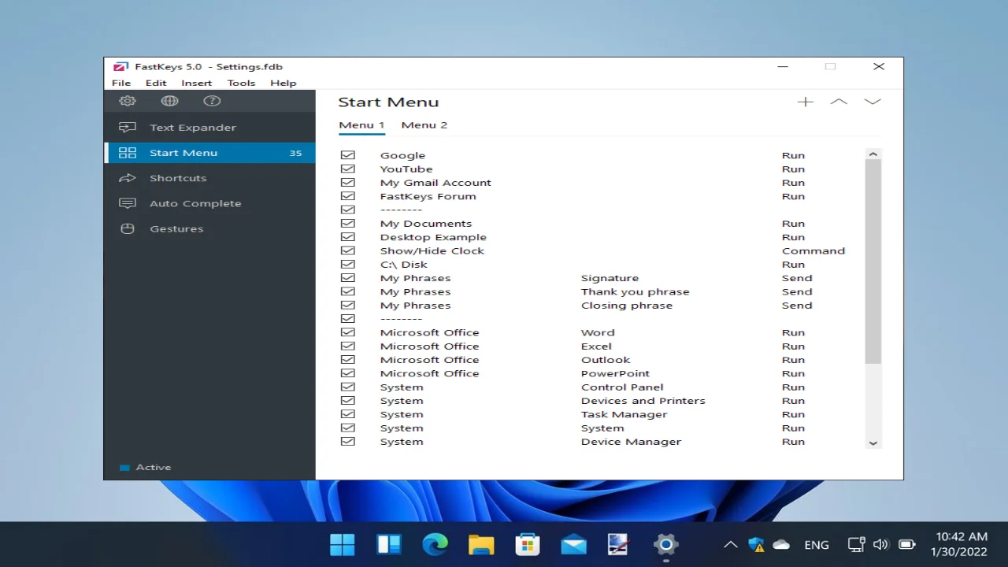Toggle checkbox for Microsoft Office Excel row

pos(347,346)
